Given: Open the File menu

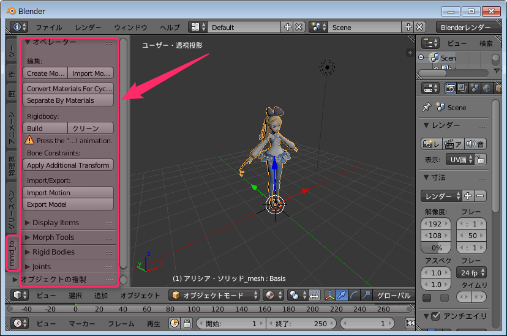Looking at the screenshot, I should coord(49,28).
